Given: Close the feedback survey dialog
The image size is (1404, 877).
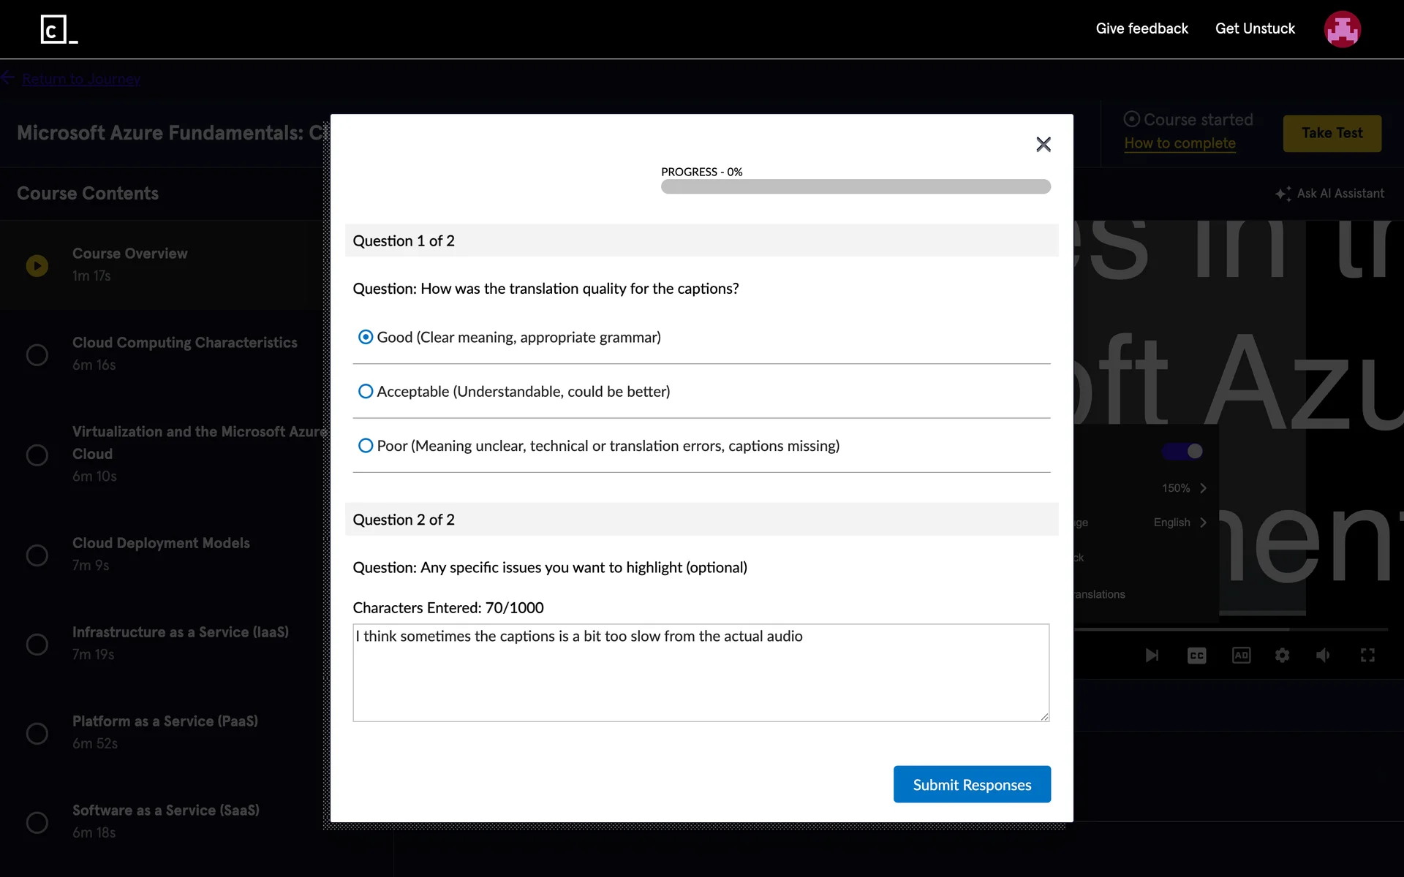Looking at the screenshot, I should point(1043,144).
